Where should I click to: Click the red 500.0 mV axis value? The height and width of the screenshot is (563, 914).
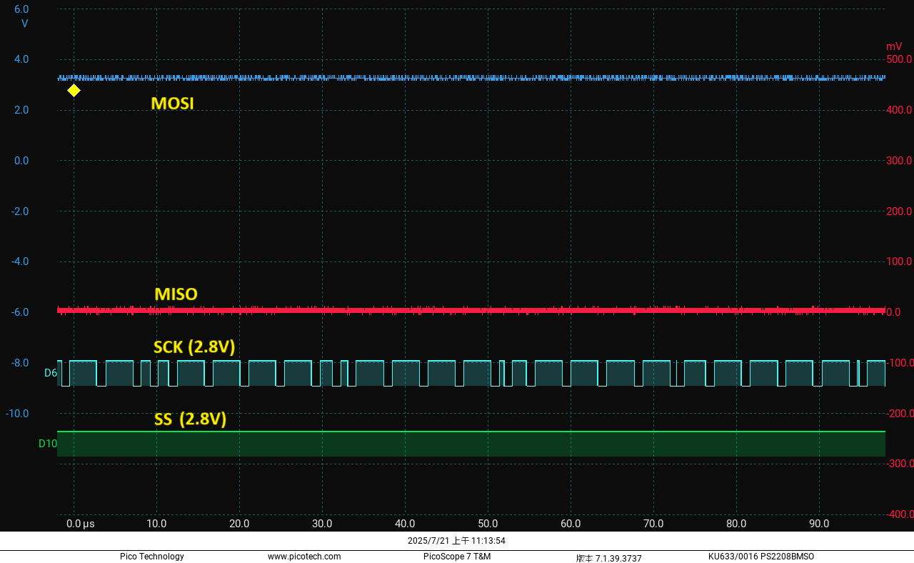(899, 59)
